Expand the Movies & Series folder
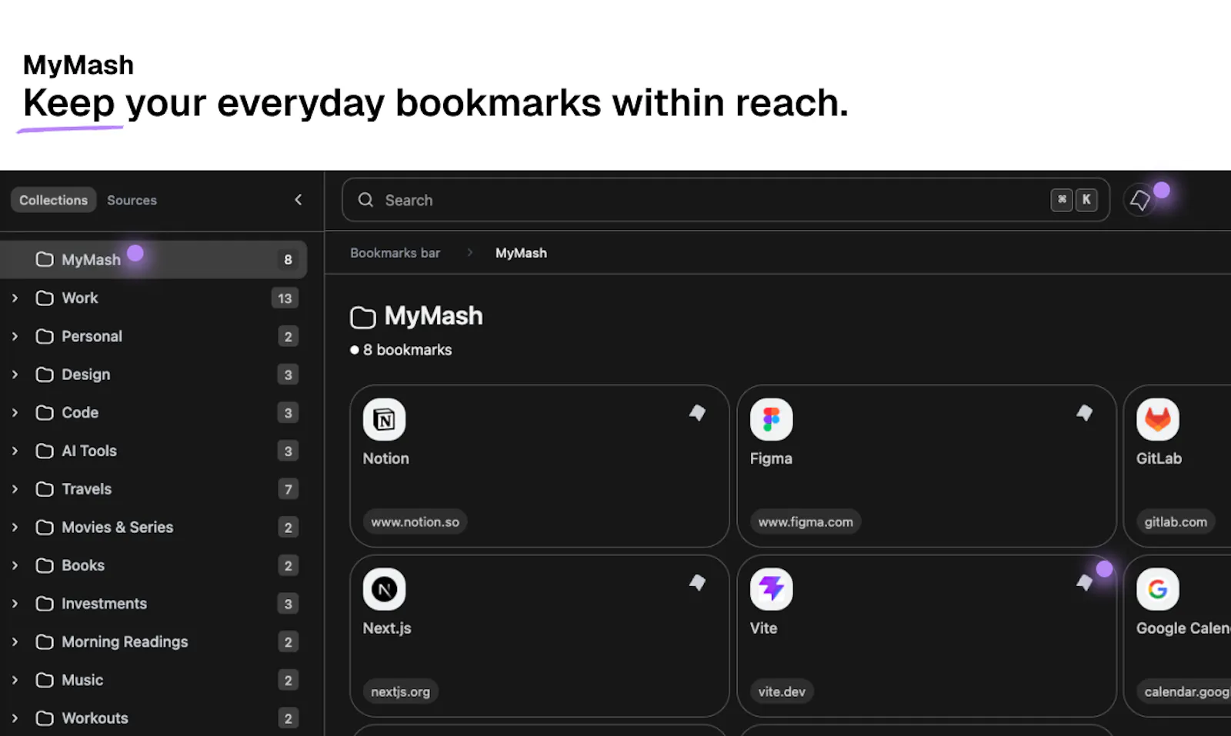 tap(15, 528)
